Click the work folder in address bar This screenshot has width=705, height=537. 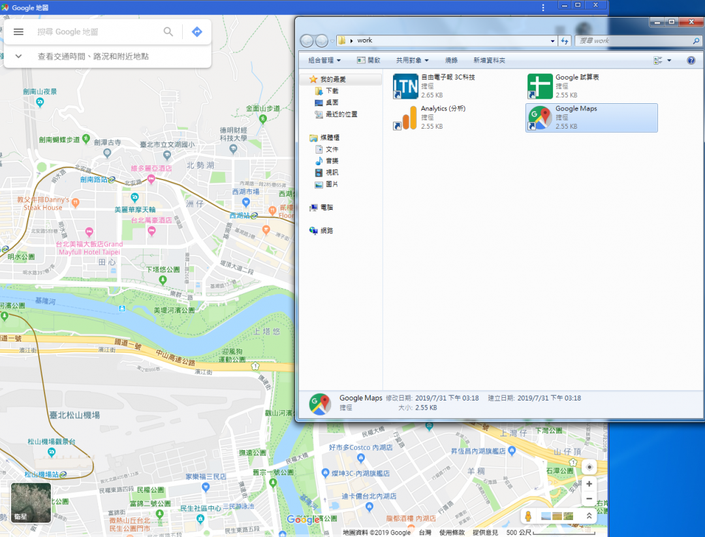(365, 41)
